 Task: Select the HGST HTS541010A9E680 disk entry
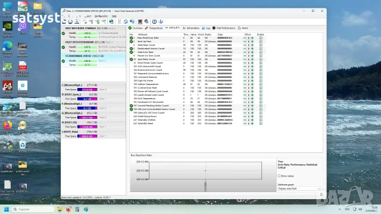(x=93, y=46)
